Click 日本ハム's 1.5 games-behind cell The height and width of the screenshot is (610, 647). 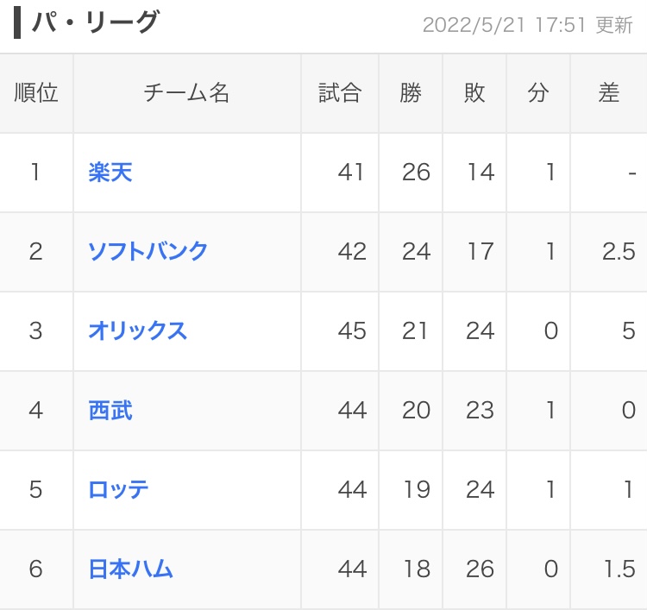pos(619,569)
